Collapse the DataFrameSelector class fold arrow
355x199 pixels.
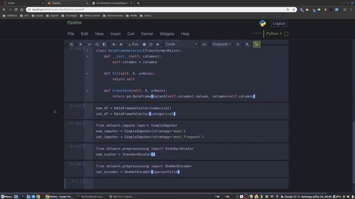[x=87, y=51]
